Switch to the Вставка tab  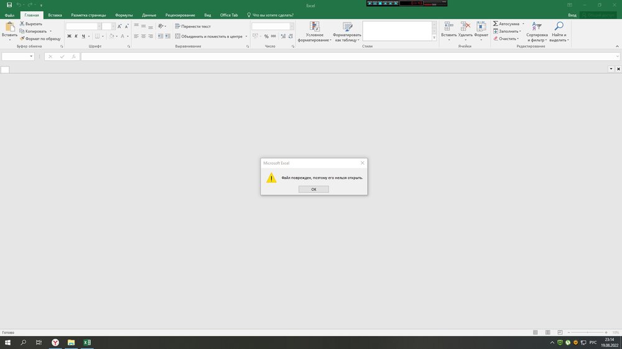pos(55,15)
